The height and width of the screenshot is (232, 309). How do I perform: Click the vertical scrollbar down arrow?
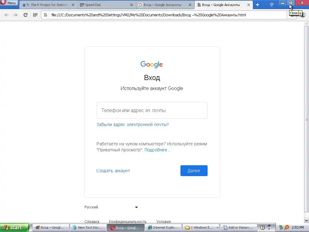point(307,220)
